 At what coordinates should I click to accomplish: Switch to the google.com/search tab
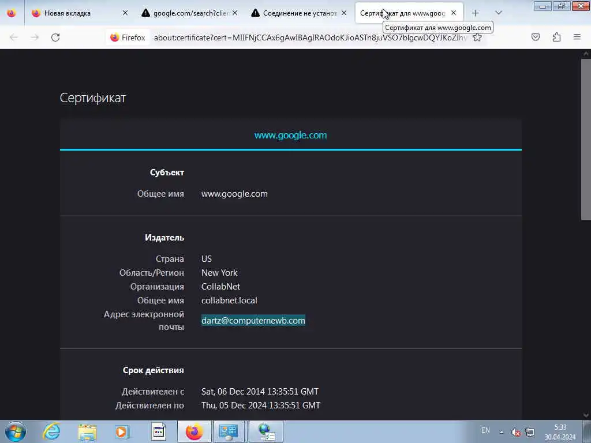tap(190, 13)
